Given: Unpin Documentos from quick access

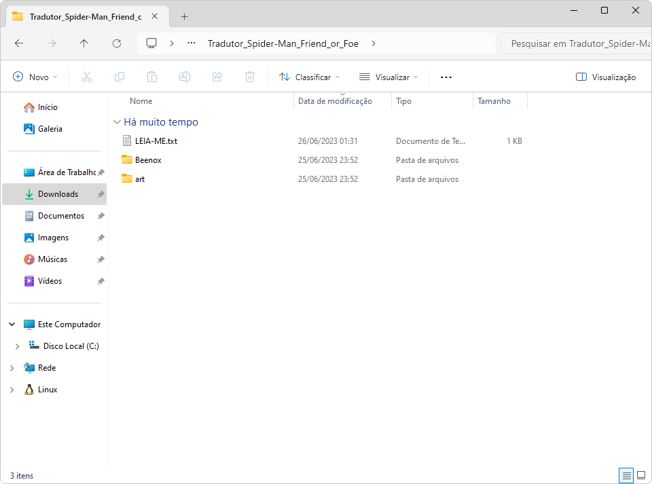Looking at the screenshot, I should coord(101,216).
